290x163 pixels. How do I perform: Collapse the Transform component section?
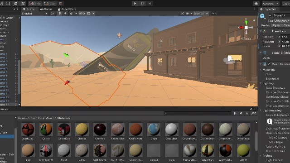[x=261, y=31]
